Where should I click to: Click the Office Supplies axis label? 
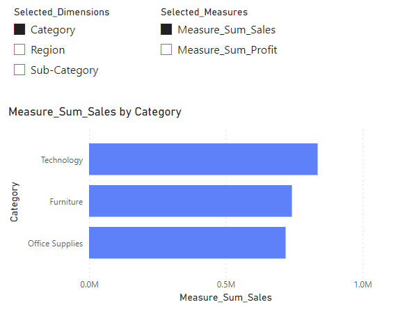(x=56, y=244)
